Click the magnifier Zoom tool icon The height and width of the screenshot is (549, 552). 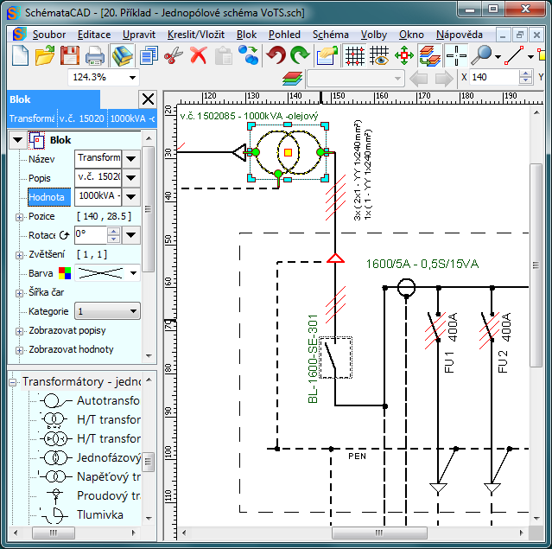click(481, 56)
